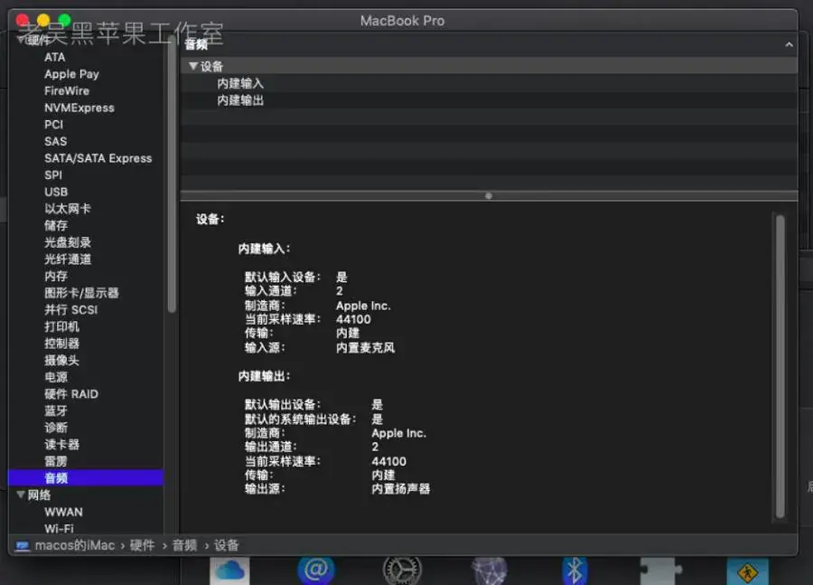The image size is (813, 585).
Task: Select 控制器 in the sidebar
Action: point(61,343)
